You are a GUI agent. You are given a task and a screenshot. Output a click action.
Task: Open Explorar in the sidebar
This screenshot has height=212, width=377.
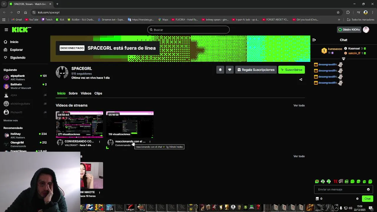click(13, 50)
